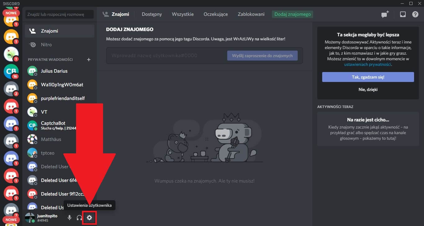
Task: Click Nie, dzięki
Action: click(x=368, y=89)
